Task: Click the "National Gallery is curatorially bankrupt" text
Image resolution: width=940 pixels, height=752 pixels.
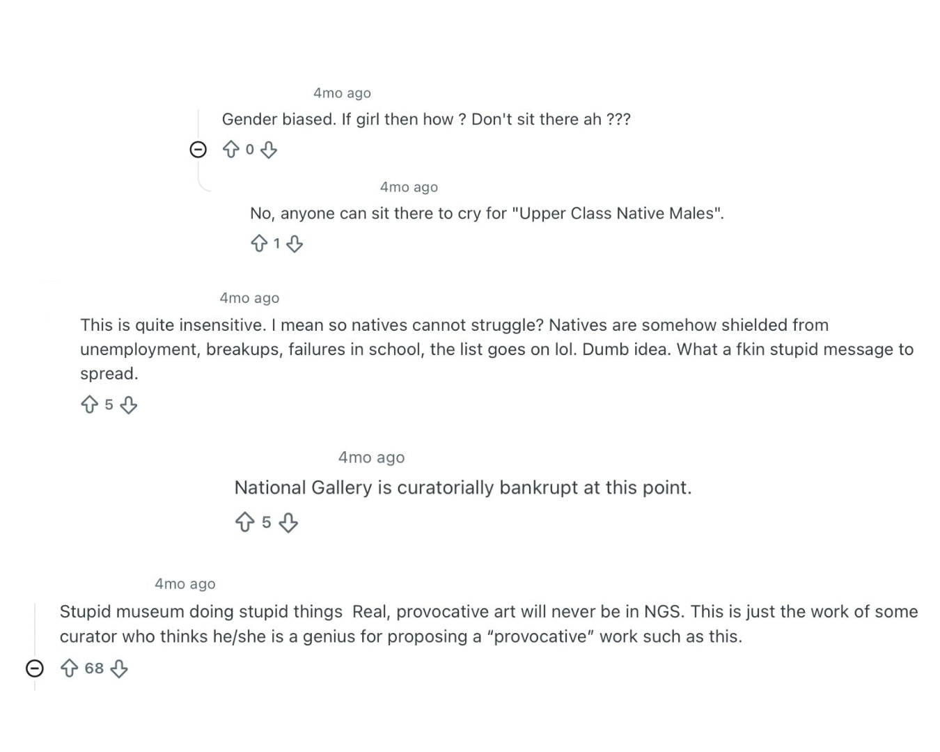Action: [x=462, y=487]
